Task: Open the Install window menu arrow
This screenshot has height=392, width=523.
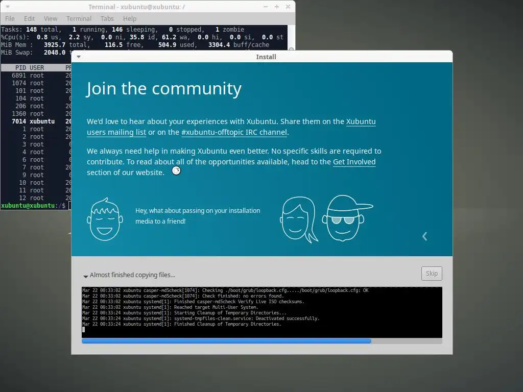Action: pyautogui.click(x=79, y=57)
